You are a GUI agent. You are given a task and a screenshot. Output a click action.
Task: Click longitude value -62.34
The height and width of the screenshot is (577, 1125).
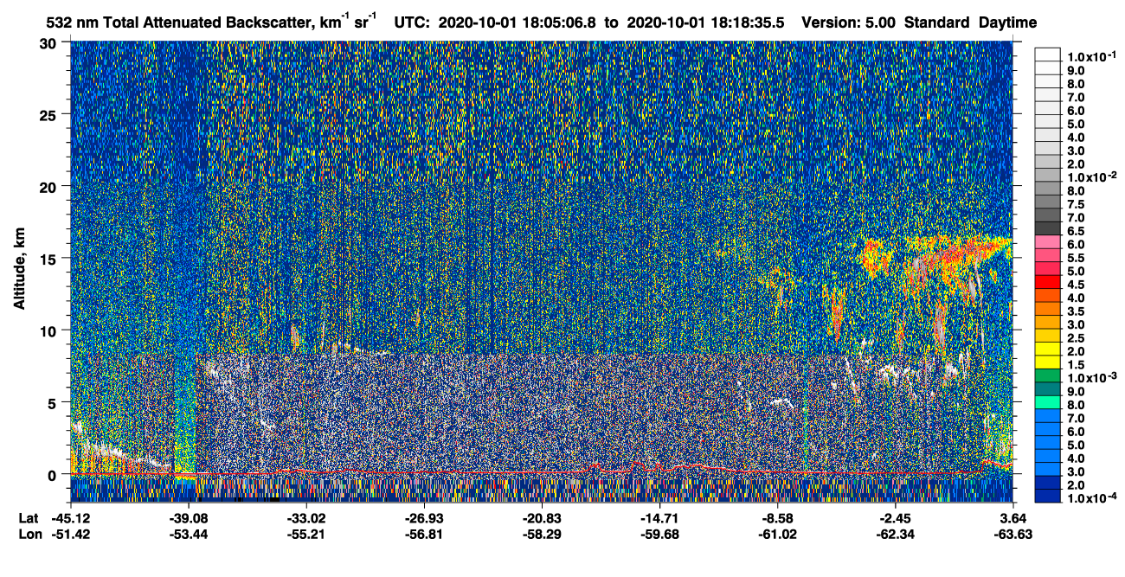tap(896, 534)
